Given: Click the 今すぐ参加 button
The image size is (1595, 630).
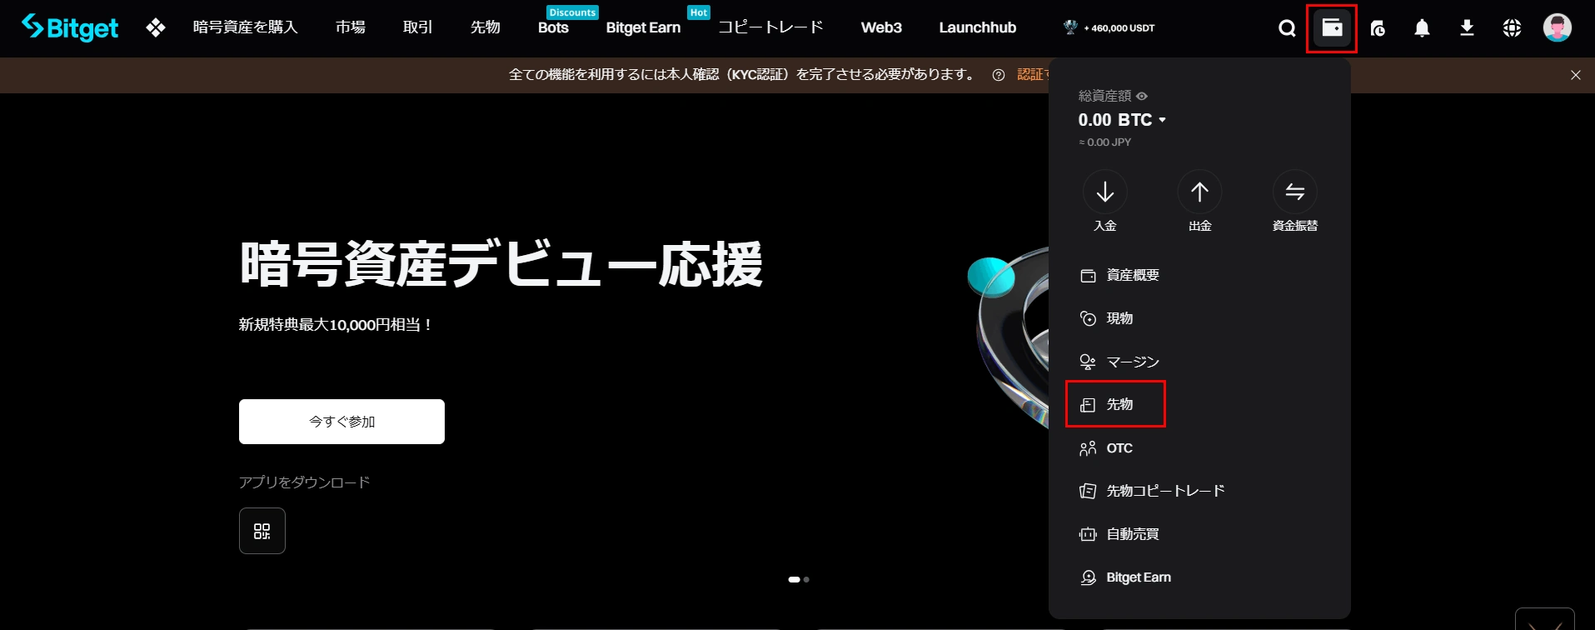Looking at the screenshot, I should [341, 422].
